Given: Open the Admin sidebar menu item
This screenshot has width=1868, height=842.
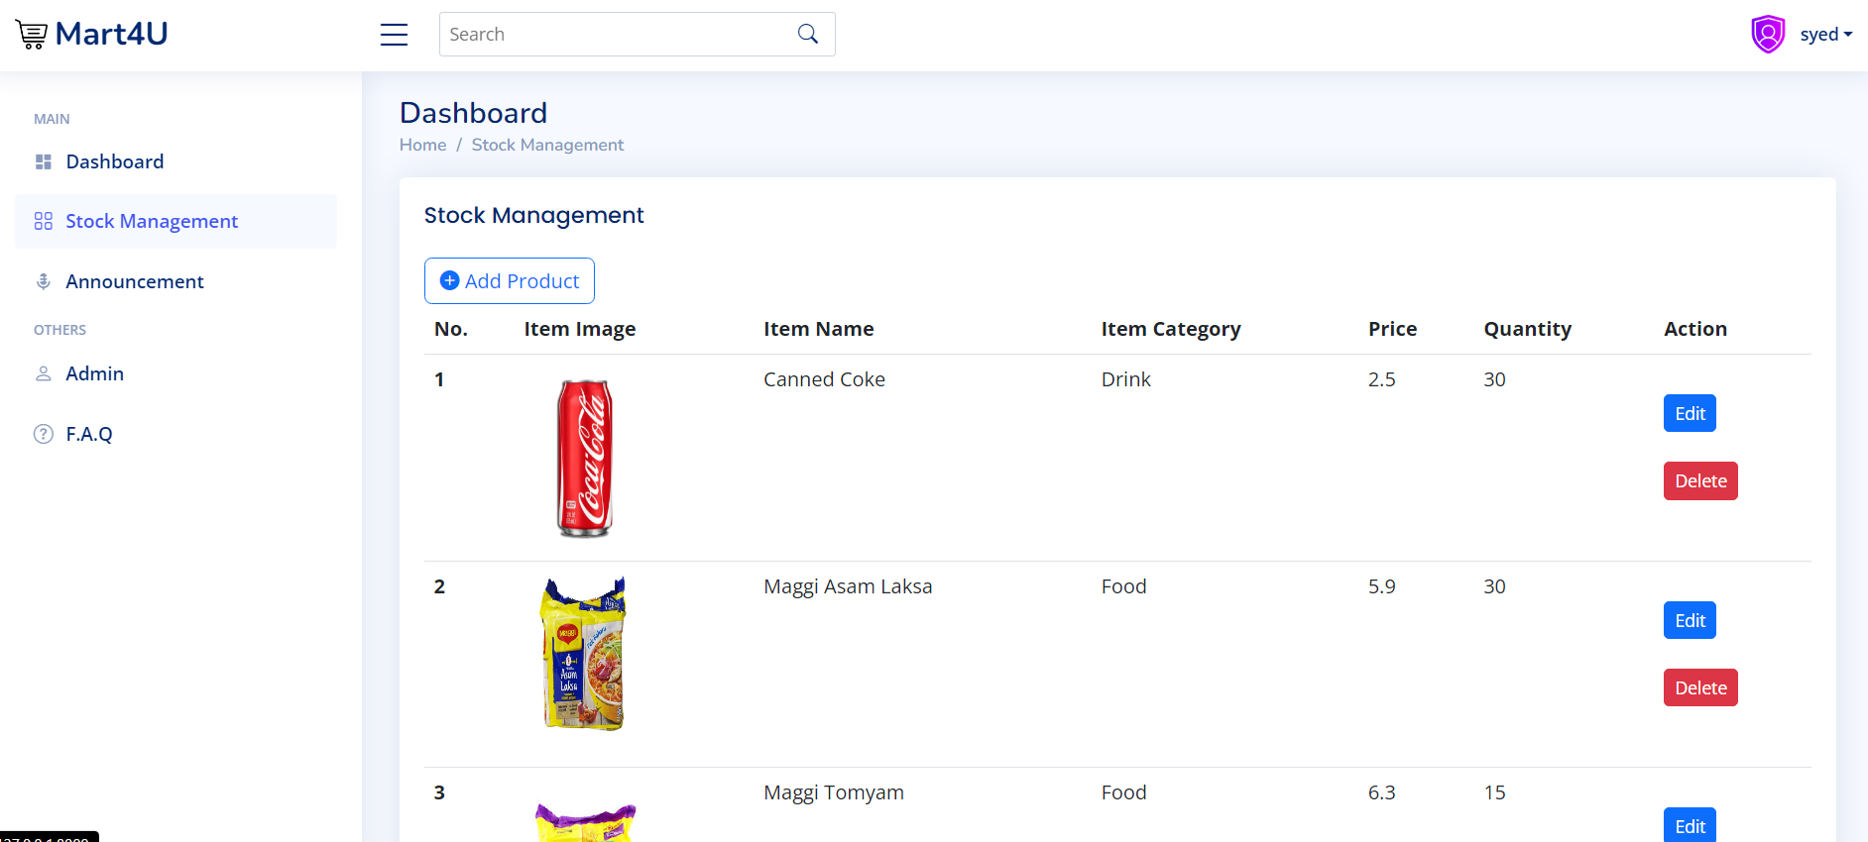Looking at the screenshot, I should pos(95,374).
